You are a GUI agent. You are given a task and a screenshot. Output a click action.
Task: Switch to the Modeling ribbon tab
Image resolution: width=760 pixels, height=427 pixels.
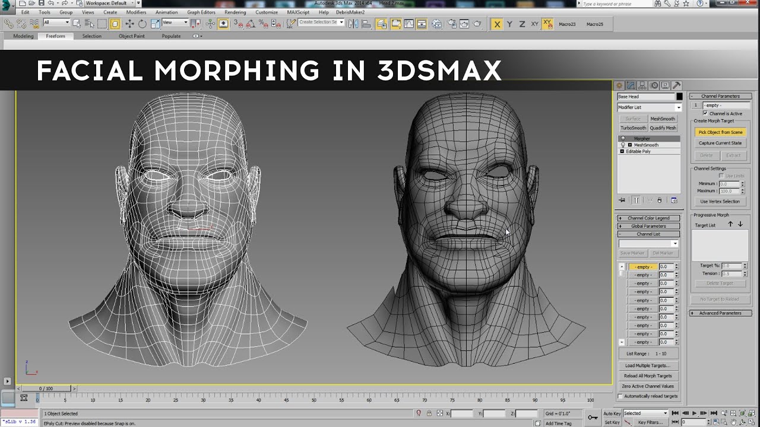tap(24, 36)
